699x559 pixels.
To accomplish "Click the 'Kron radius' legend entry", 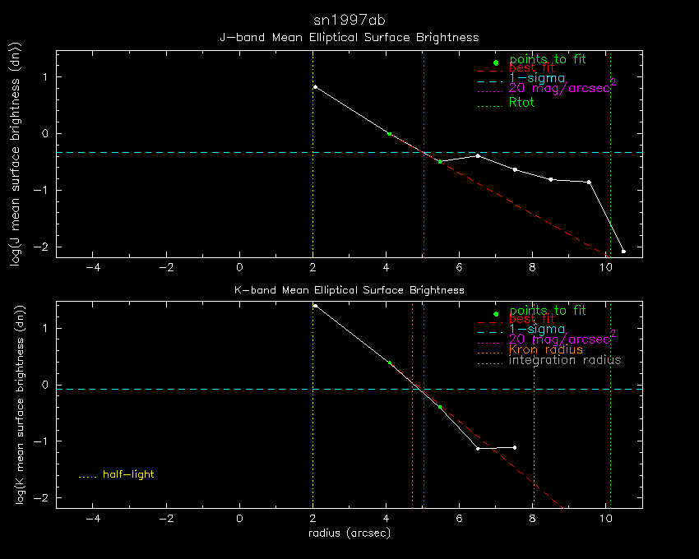I will click(545, 349).
